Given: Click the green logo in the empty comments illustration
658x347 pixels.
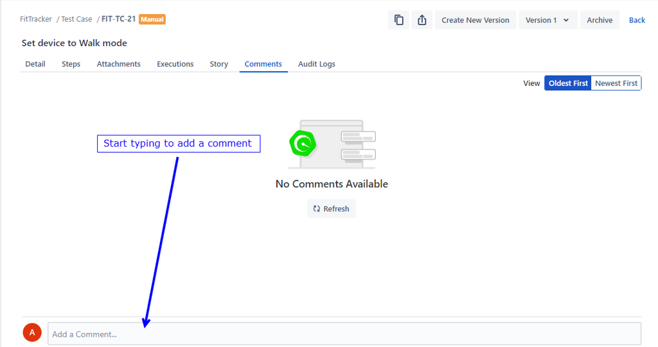Looking at the screenshot, I should [x=303, y=143].
